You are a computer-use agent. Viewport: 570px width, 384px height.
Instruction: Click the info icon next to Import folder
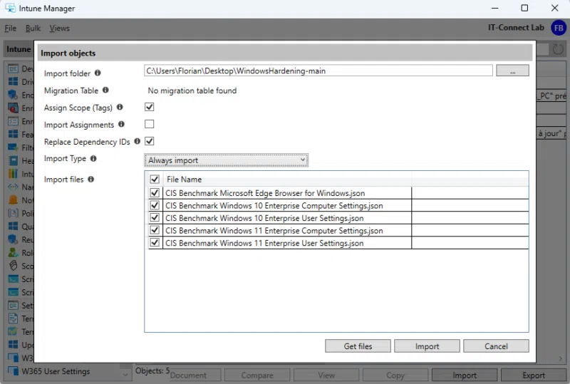click(x=98, y=73)
